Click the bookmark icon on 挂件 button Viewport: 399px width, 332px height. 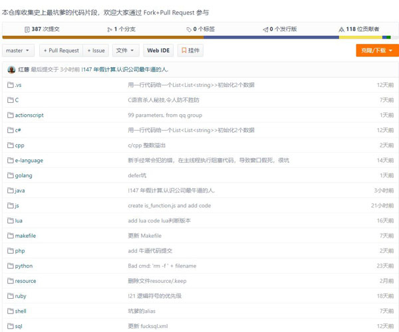[184, 50]
